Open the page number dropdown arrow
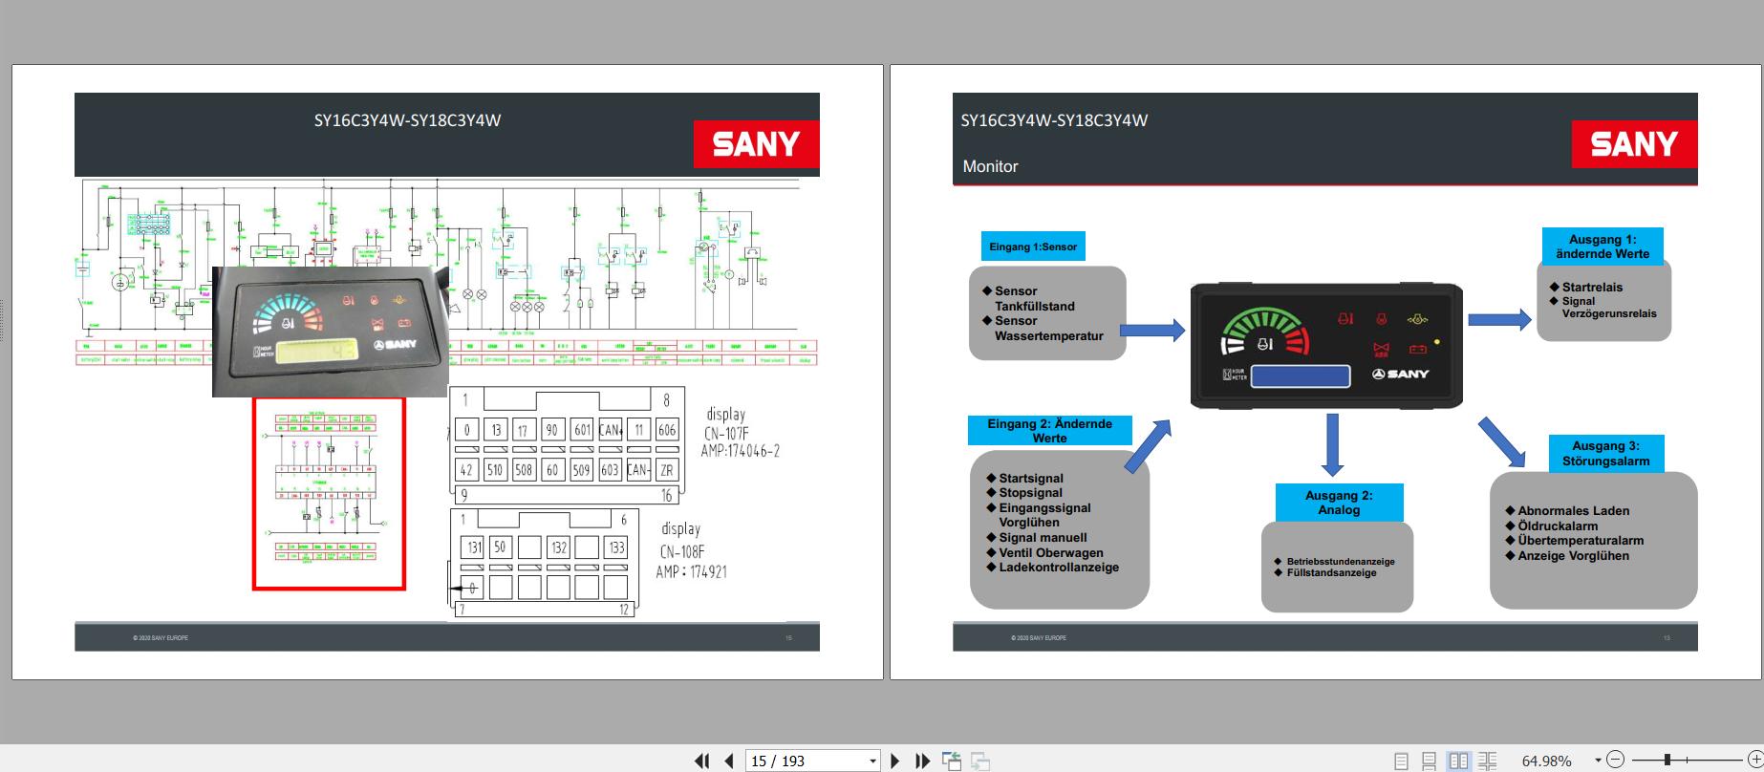This screenshot has height=772, width=1764. [x=872, y=761]
